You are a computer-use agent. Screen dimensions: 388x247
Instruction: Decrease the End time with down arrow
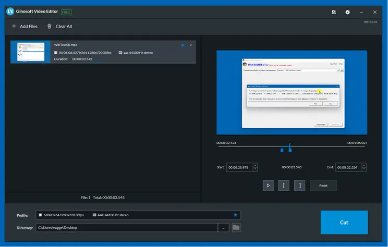pyautogui.click(x=364, y=169)
